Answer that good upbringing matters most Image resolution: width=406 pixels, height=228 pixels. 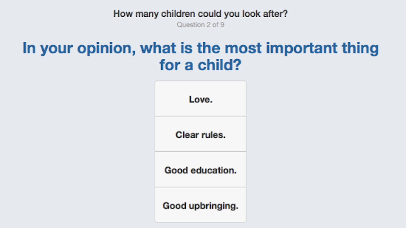[200, 205]
